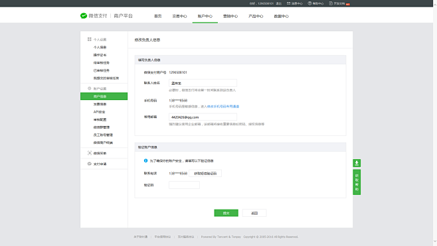Select 待审核任务 in the sidebar

pos(102,63)
